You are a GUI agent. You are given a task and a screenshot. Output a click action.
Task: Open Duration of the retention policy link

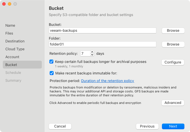(x=107, y=81)
